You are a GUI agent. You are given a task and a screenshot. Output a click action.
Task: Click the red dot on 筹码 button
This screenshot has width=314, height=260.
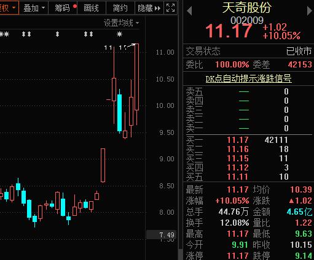(75, 6)
